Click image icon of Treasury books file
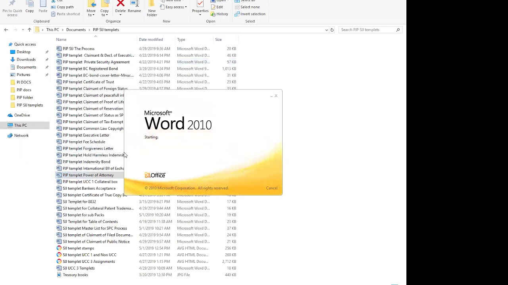This screenshot has height=285, width=508. (59, 275)
